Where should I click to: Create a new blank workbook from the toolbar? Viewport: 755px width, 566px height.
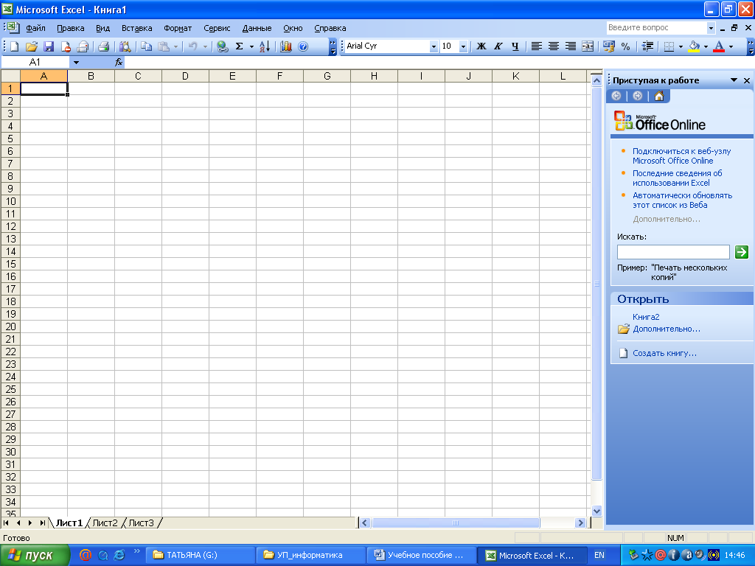pos(15,46)
